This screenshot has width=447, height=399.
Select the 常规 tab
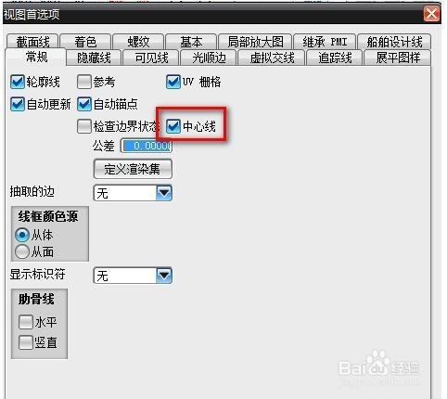[36, 57]
